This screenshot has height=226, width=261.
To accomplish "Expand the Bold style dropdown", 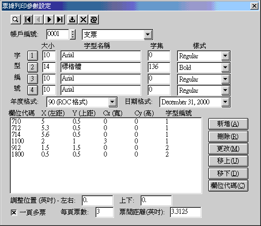I will 226,67.
